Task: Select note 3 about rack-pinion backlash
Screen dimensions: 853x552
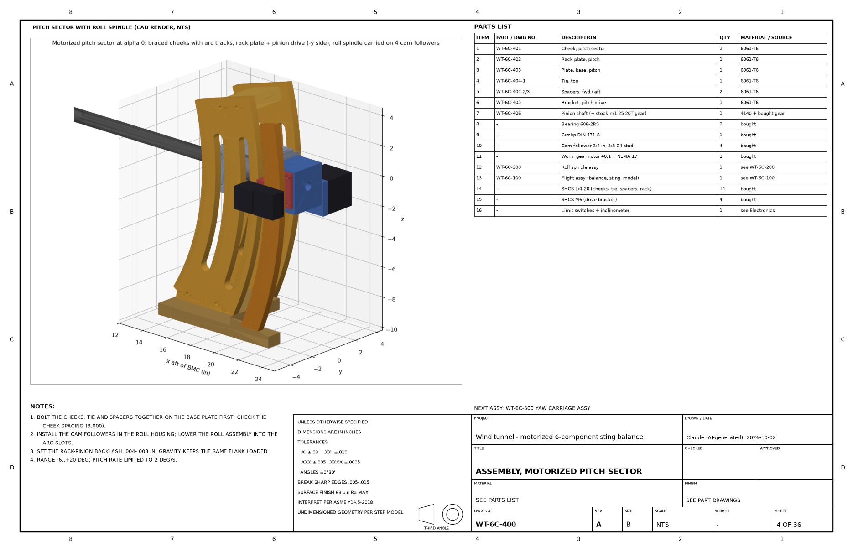Action: tap(149, 452)
